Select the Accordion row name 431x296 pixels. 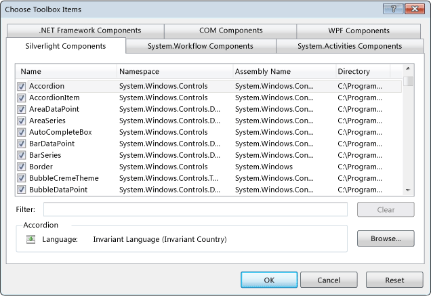(47, 86)
